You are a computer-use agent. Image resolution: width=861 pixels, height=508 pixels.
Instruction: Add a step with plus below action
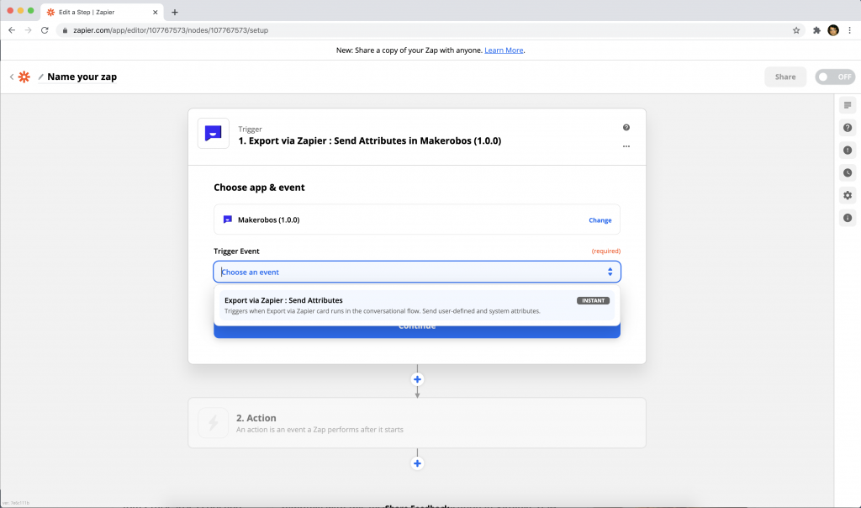(417, 463)
